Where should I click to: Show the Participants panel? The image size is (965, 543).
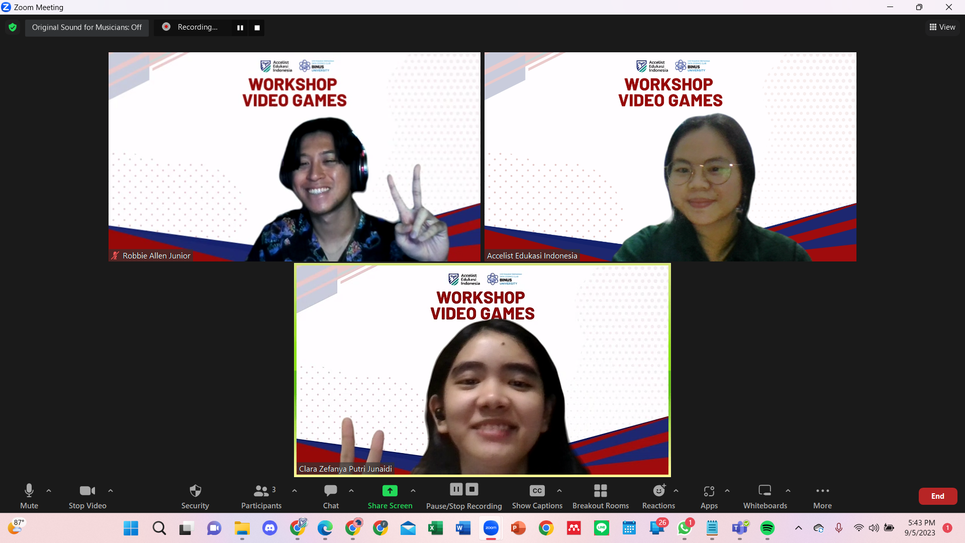(x=261, y=496)
